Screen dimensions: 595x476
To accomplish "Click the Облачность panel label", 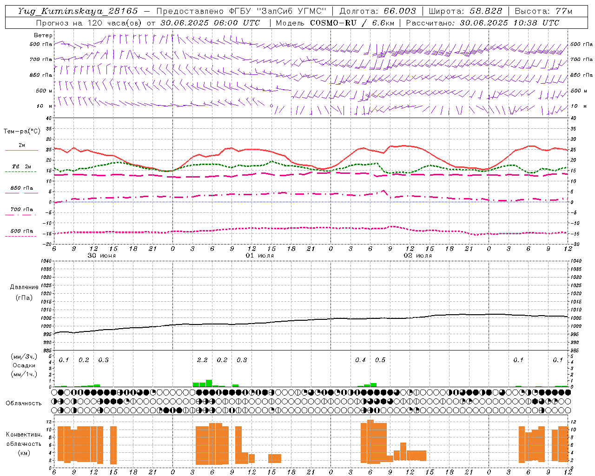I will 24,403.
